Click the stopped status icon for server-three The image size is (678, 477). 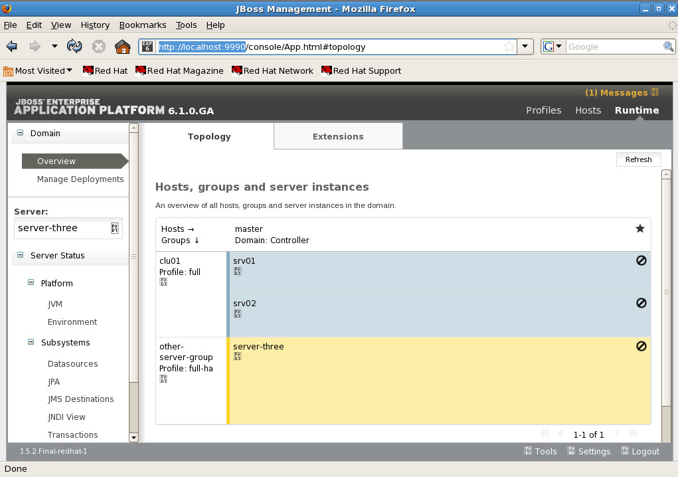point(641,346)
